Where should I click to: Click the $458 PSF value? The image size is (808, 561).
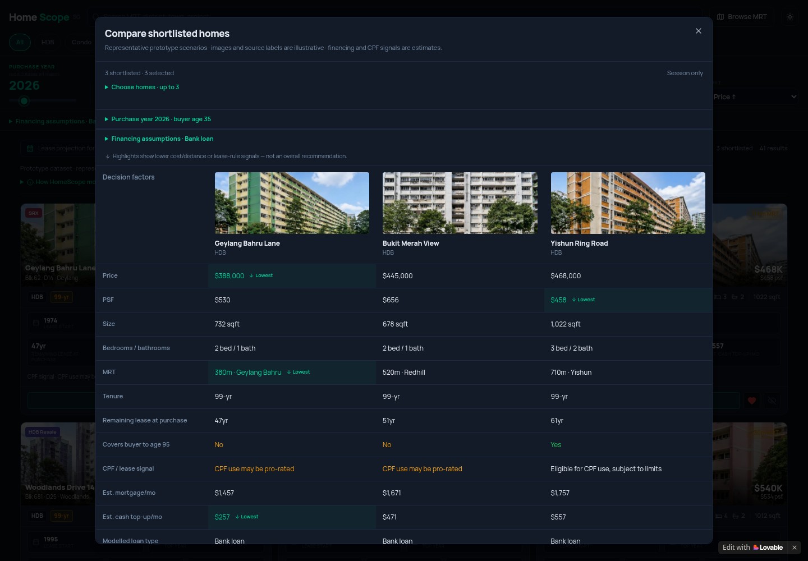(x=558, y=300)
